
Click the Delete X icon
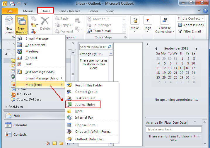pyautogui.click(x=45, y=21)
